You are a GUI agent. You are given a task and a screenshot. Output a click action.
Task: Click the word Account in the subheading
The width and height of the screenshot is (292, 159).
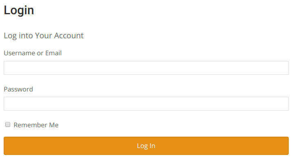69,35
